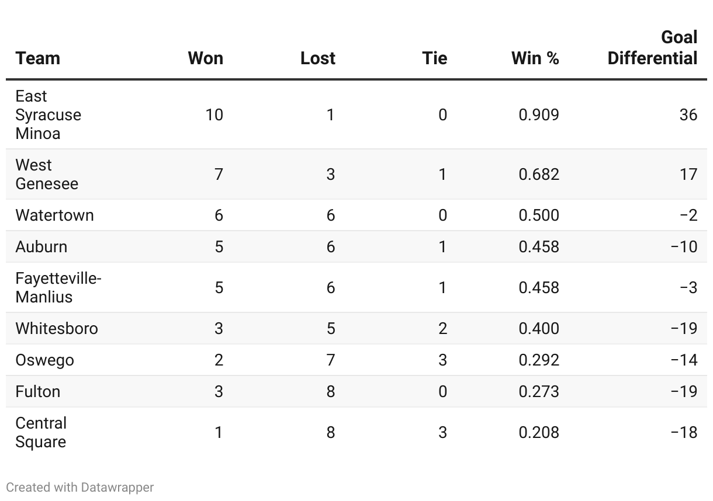
Task: Click the Win % column header
Action: (535, 58)
